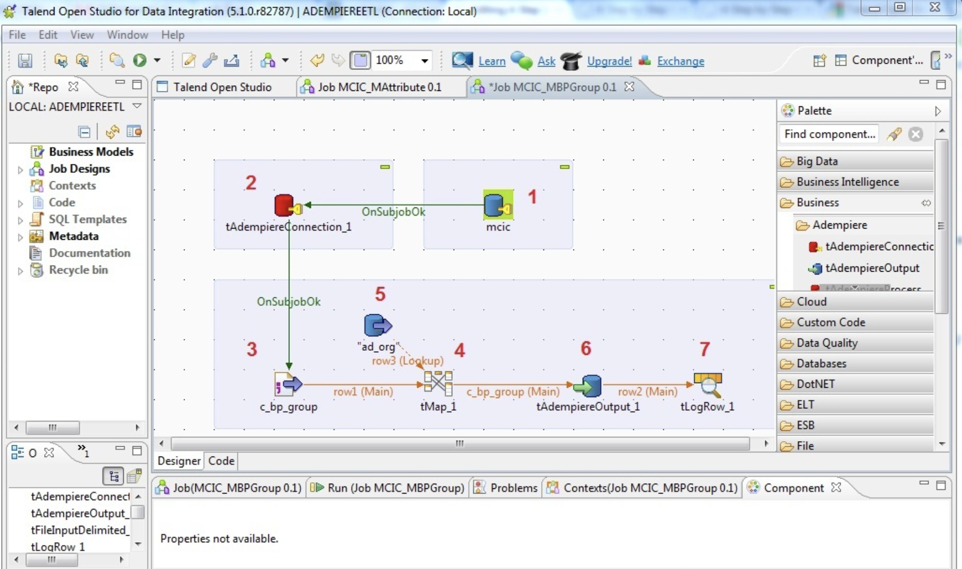The width and height of the screenshot is (962, 569).
Task: Open the Learn link
Action: point(491,61)
